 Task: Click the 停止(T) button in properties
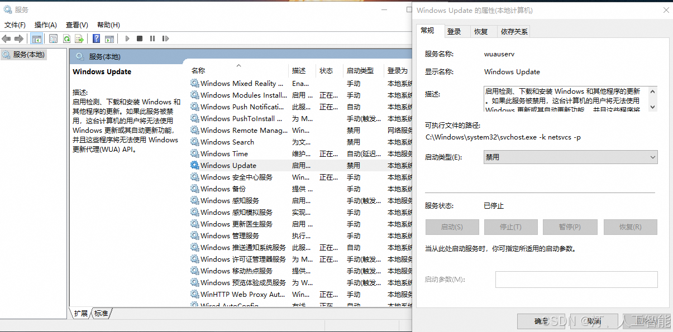[x=510, y=227]
